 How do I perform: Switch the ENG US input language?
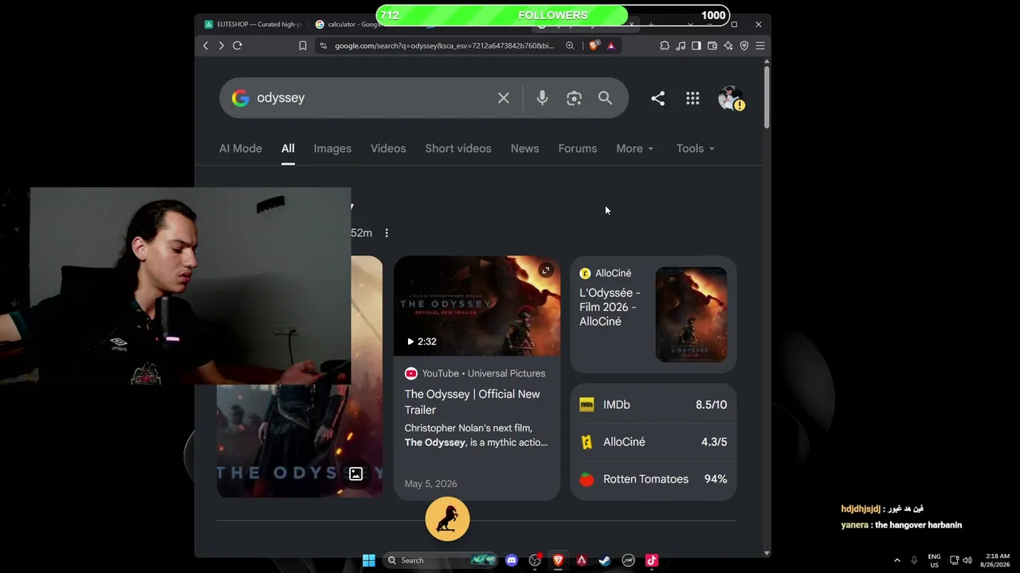[934, 560]
